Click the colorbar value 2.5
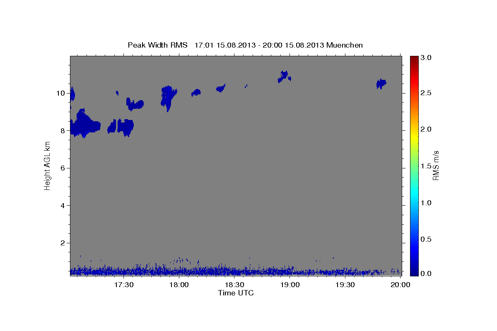Image resolution: width=497 pixels, height=331 pixels. [427, 93]
